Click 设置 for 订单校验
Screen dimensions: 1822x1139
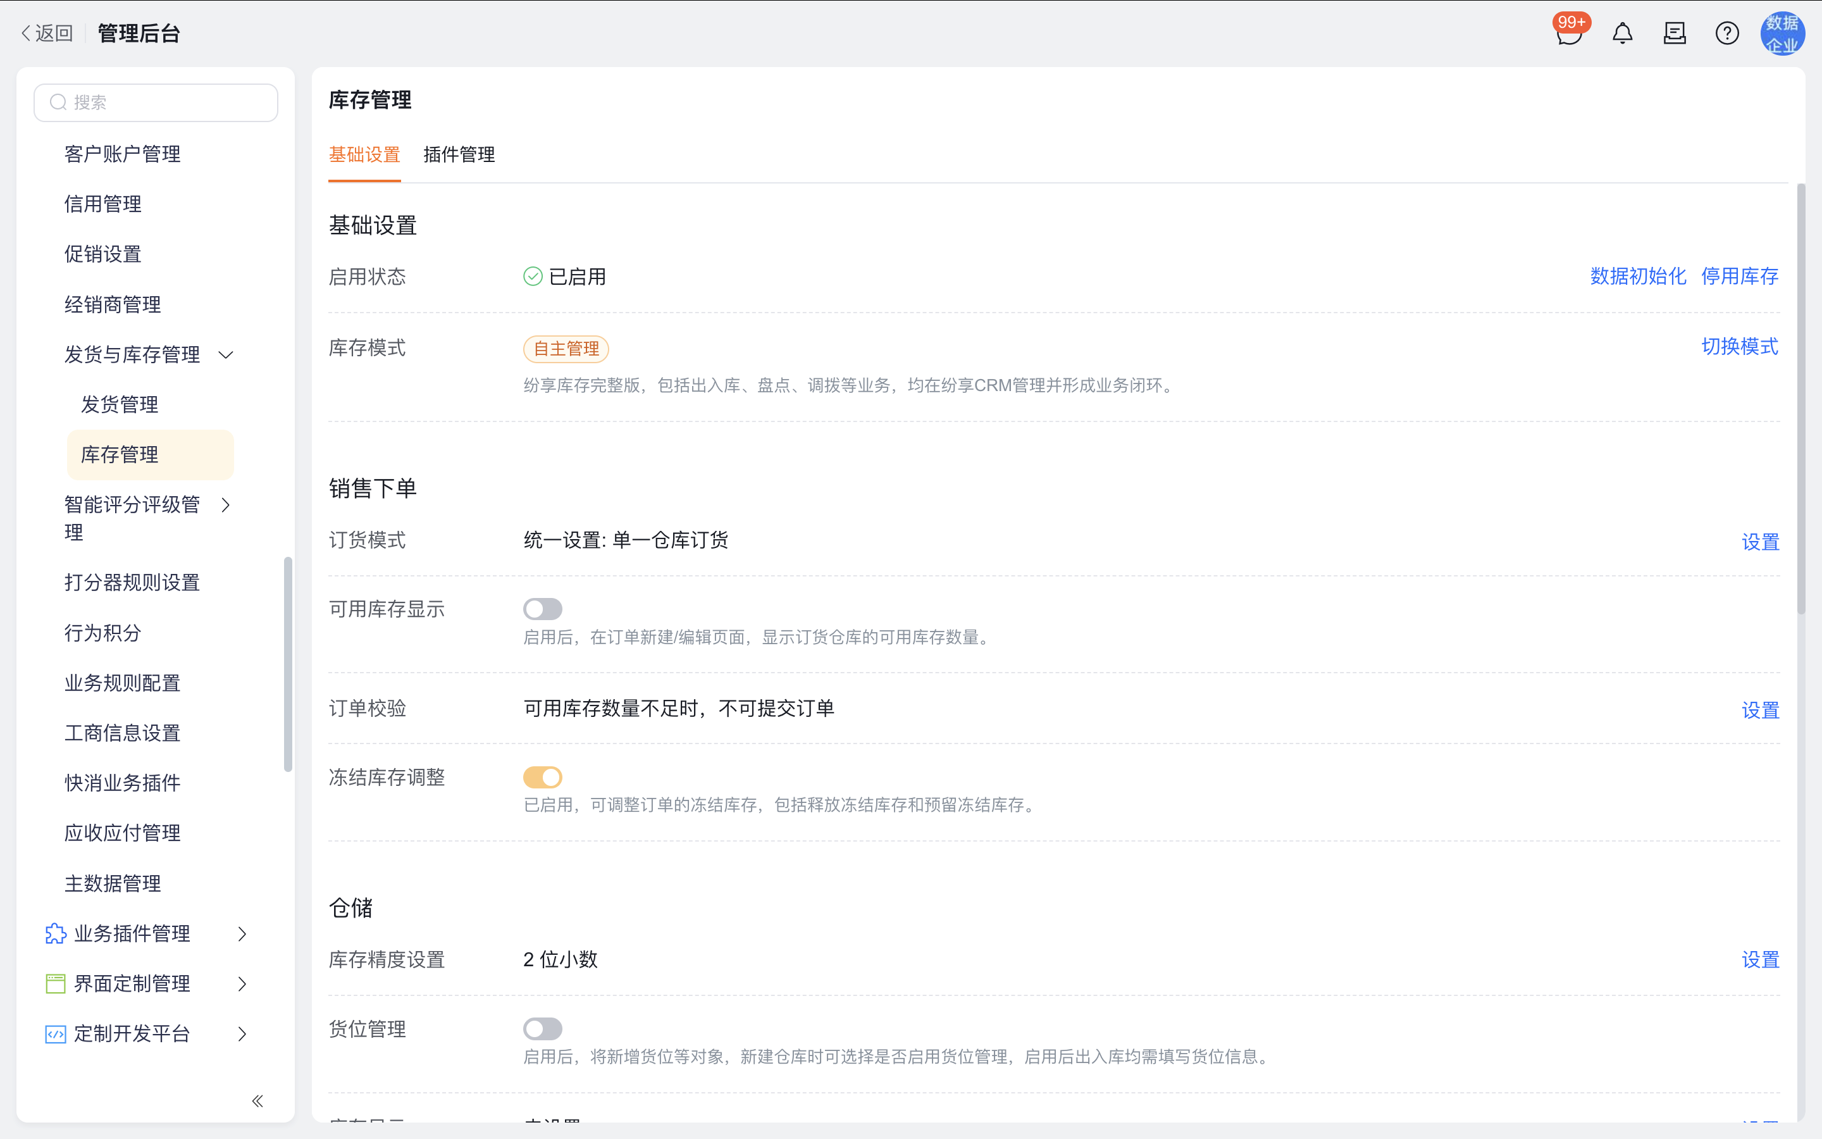click(x=1760, y=711)
